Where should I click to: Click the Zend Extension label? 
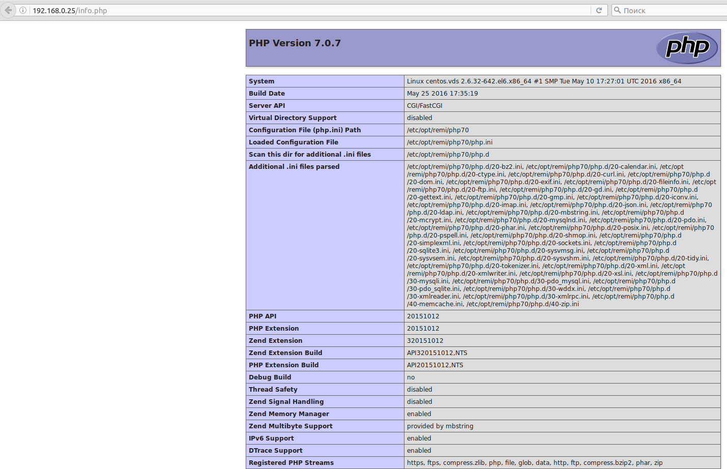pyautogui.click(x=275, y=341)
